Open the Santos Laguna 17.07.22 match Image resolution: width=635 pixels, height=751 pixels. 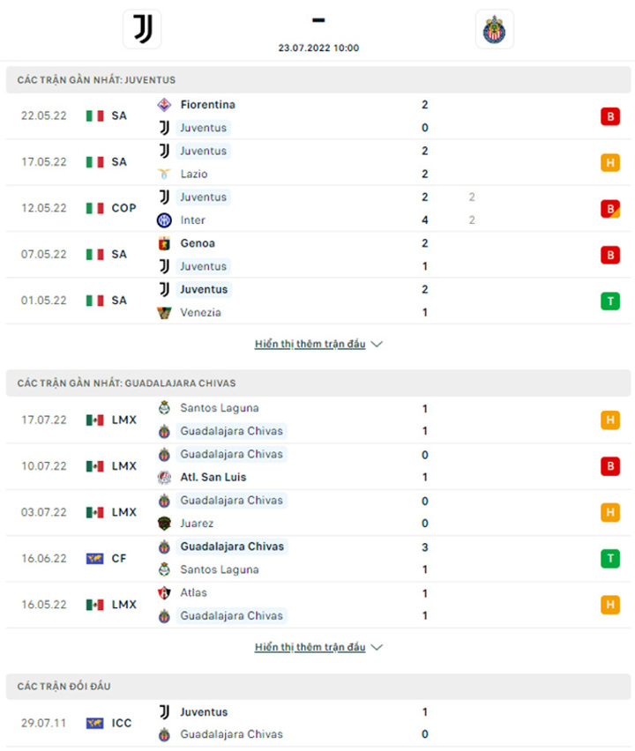pyautogui.click(x=318, y=420)
